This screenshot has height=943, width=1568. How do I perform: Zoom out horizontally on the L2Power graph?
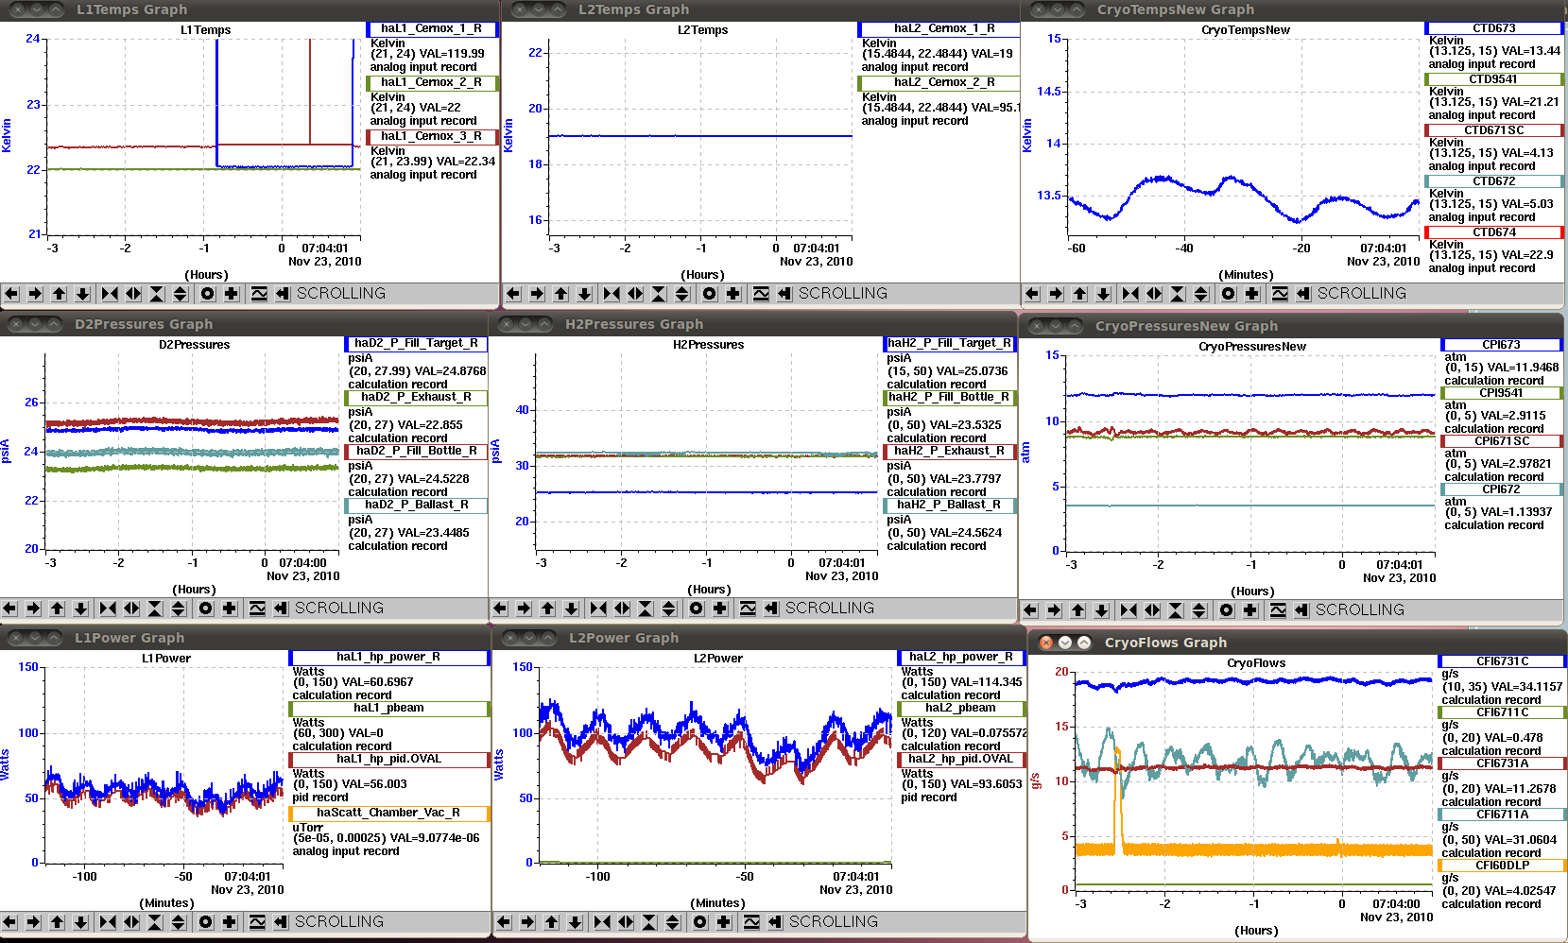(626, 922)
